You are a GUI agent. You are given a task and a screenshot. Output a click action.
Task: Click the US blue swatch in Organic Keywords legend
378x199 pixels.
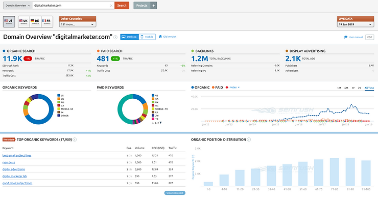[x=59, y=95]
